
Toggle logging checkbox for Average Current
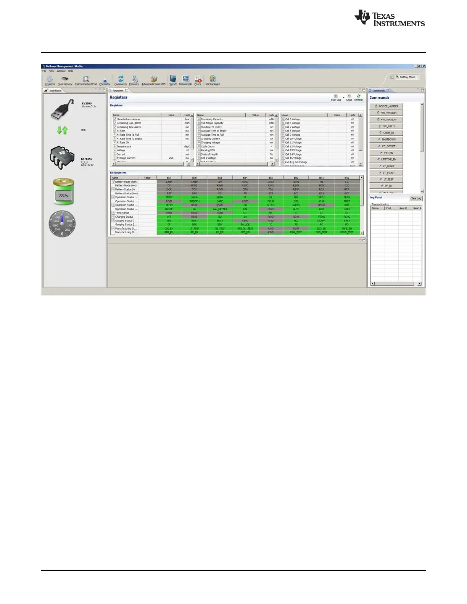tap(114, 158)
